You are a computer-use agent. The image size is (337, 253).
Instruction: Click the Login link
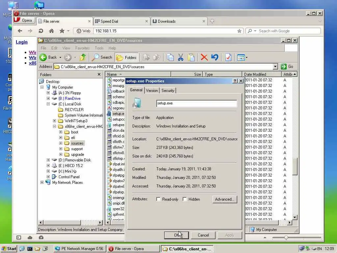click(x=22, y=42)
